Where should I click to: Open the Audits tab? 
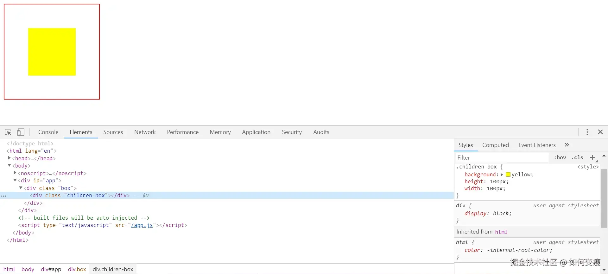click(321, 132)
